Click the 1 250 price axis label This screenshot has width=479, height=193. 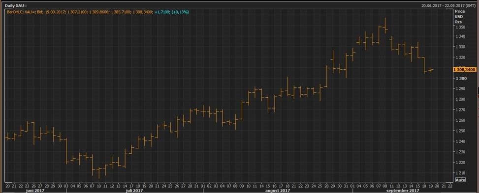[460, 131]
